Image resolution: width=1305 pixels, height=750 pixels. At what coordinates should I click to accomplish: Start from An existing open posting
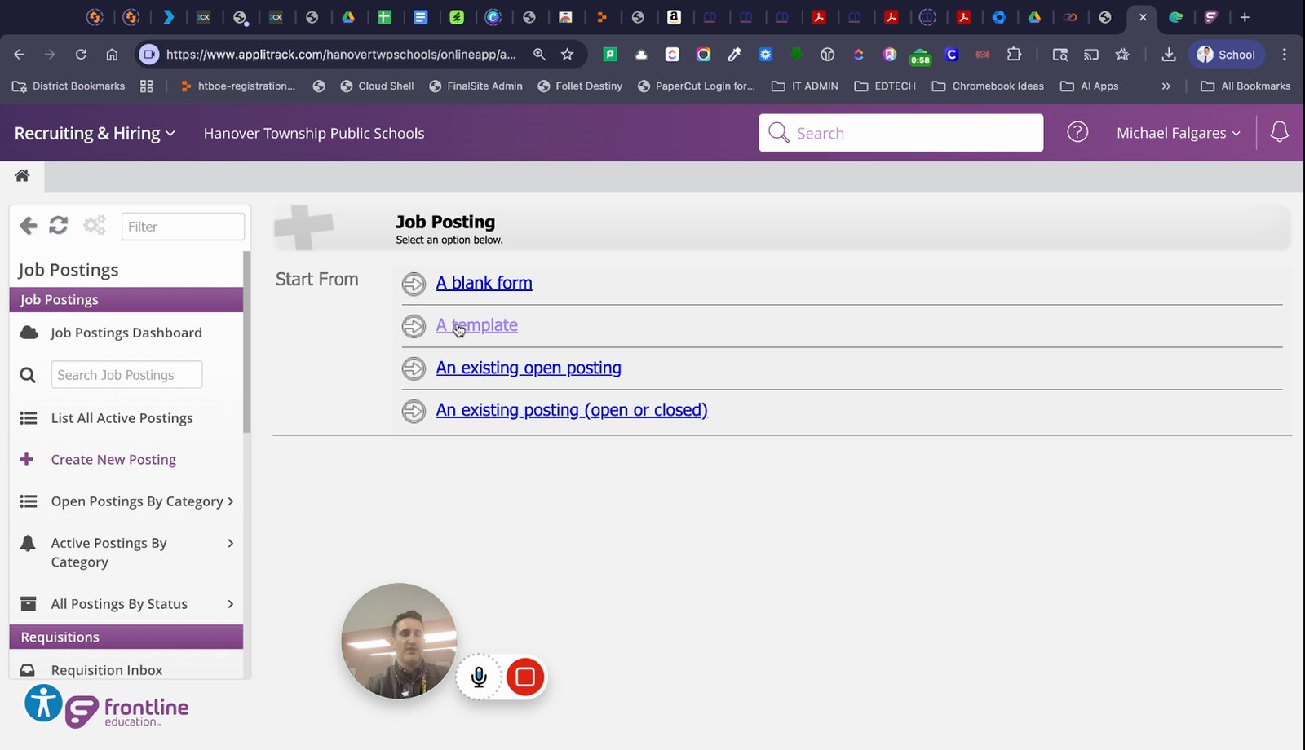pos(529,368)
